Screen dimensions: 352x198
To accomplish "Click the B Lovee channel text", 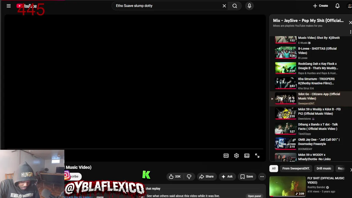I will 303,58.
